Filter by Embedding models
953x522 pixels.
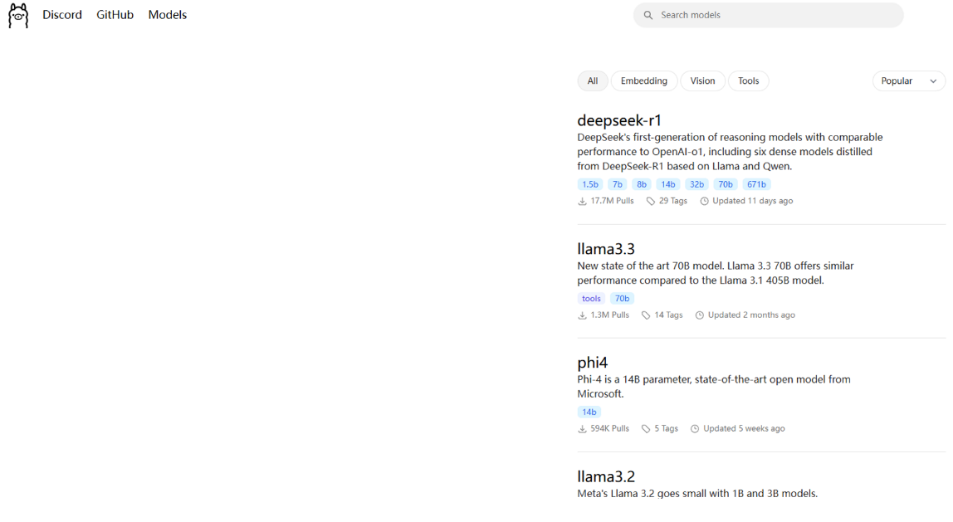click(x=644, y=80)
